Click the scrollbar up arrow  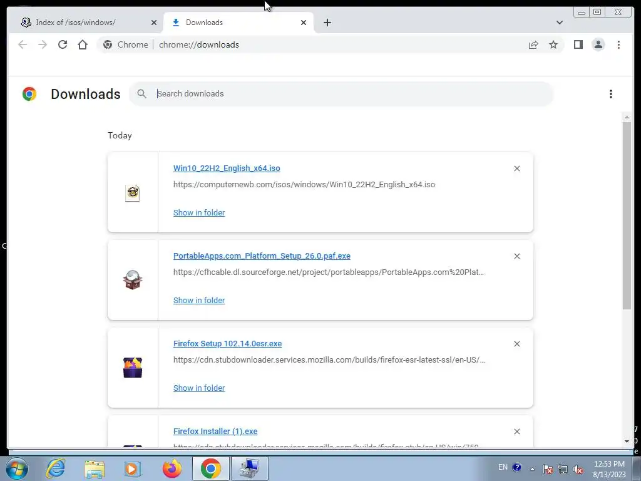[x=627, y=117]
